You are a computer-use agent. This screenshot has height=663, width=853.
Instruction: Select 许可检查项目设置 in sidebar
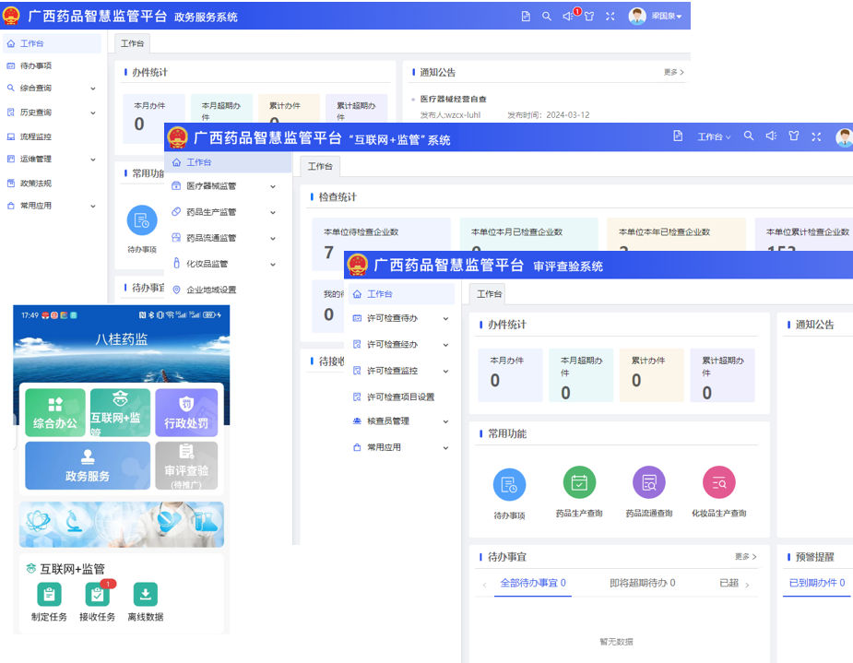400,397
